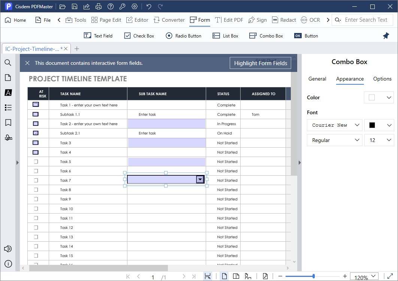Check the At Risk box for Task 3
The height and width of the screenshot is (281, 398).
coord(36,143)
